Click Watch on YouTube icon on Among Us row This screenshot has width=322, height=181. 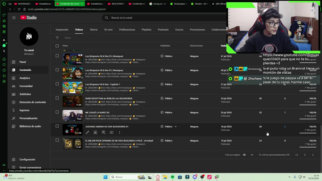[x=111, y=132]
